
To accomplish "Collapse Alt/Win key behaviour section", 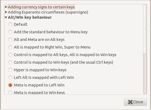I will (x=6, y=17).
